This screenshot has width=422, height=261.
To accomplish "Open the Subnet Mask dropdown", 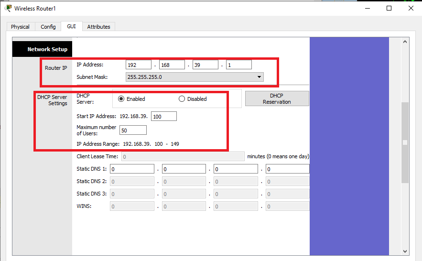I will [195, 77].
